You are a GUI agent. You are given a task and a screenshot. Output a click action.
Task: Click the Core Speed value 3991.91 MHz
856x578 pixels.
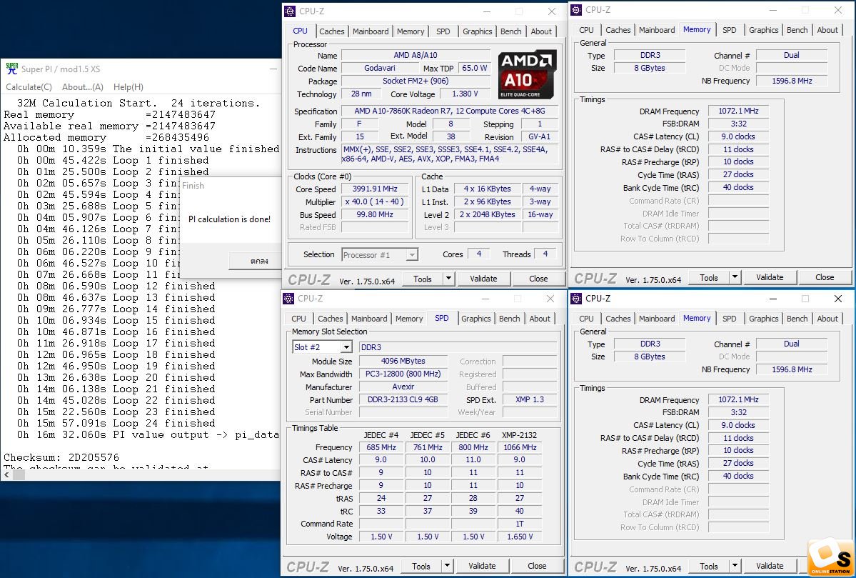coord(375,189)
